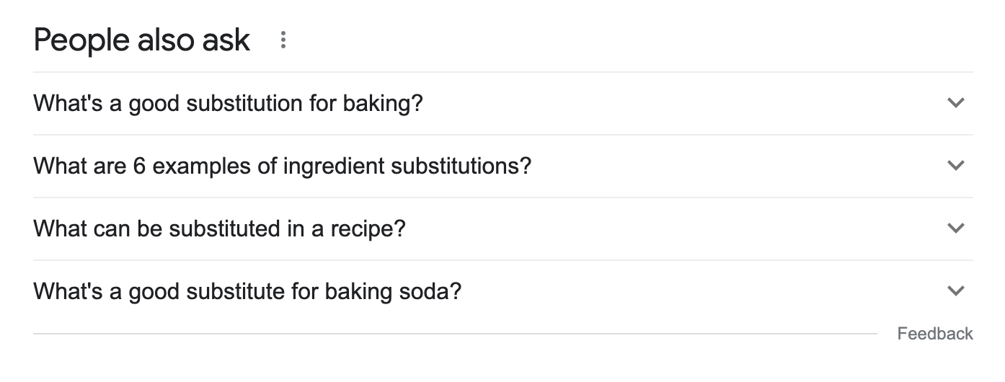Toggle open the second question row's answer
Screen dimensions: 1005x382
tap(502, 166)
